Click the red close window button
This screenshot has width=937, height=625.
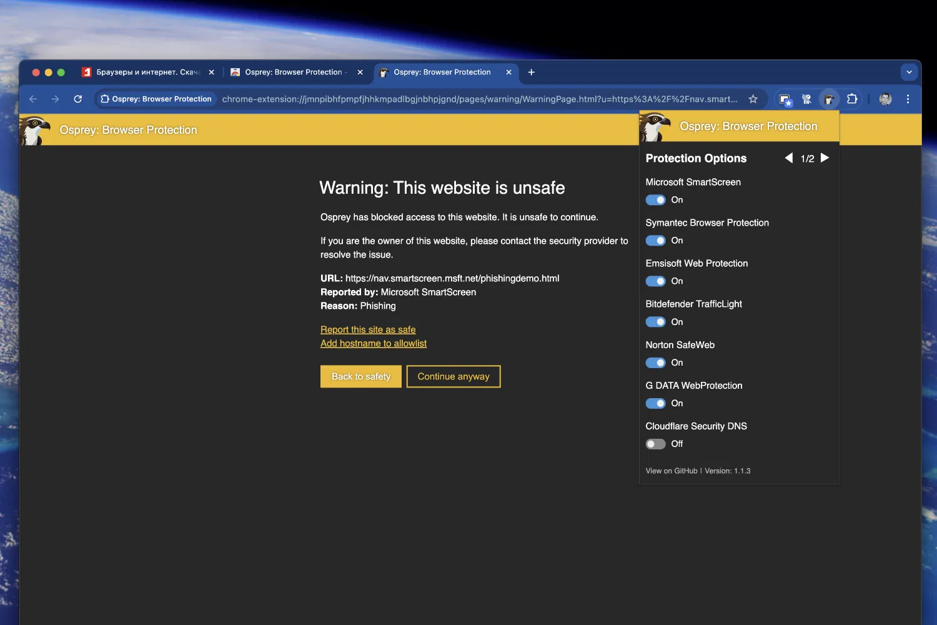coord(36,72)
